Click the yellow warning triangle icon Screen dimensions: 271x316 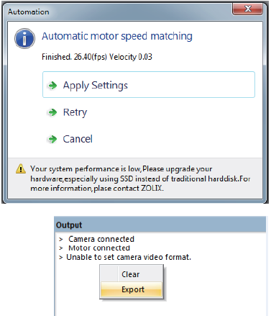click(x=21, y=168)
